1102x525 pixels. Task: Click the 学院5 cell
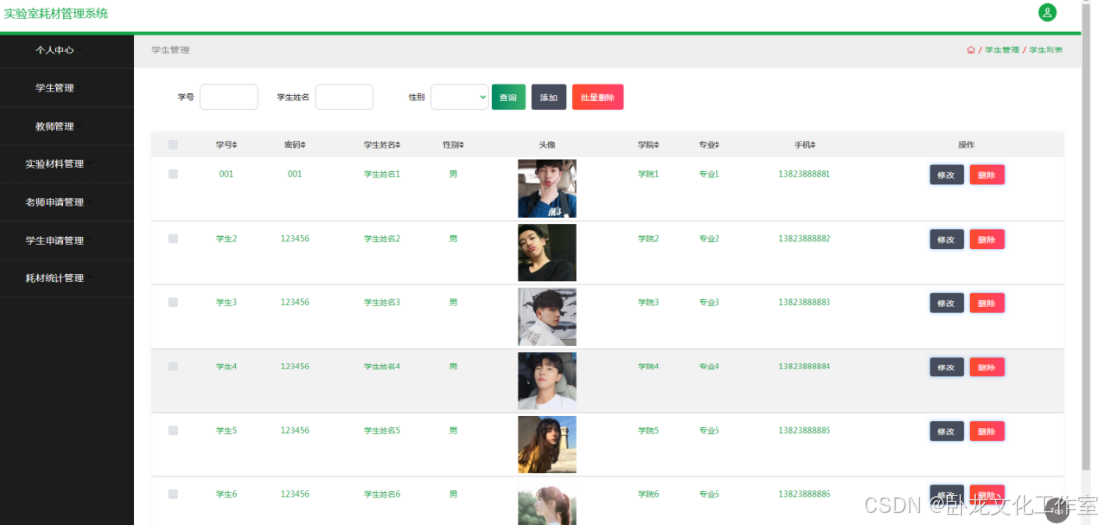[649, 430]
